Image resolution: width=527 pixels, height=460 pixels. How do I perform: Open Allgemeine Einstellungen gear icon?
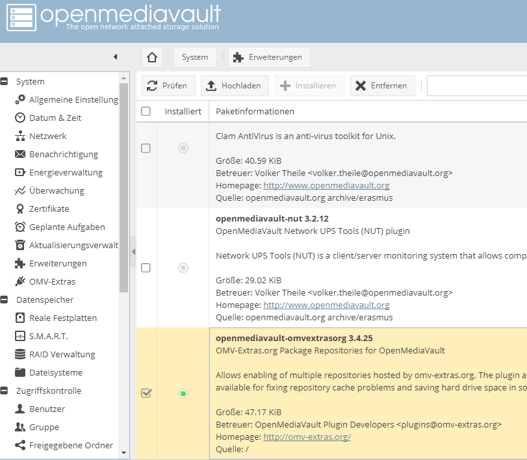(x=20, y=99)
